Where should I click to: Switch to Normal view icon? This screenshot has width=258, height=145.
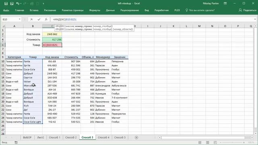coord(200,142)
